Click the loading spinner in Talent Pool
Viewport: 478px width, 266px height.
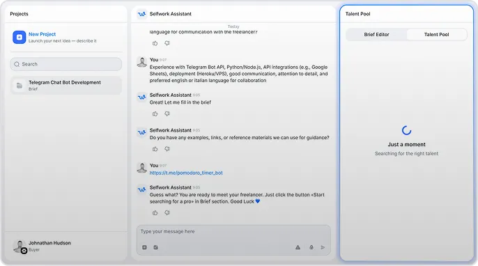pyautogui.click(x=406, y=130)
